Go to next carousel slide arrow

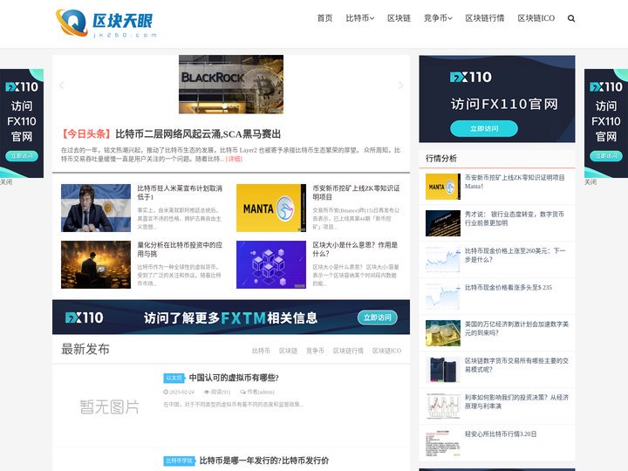[400, 85]
